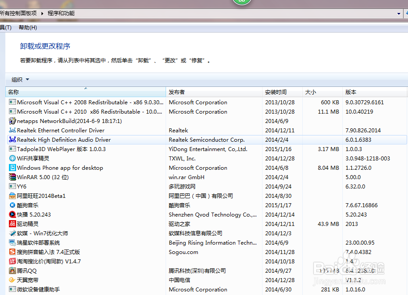Click publisher YiDong Entertainment, Co,.Ltd.
This screenshot has height=295, width=408.
[x=208, y=149]
